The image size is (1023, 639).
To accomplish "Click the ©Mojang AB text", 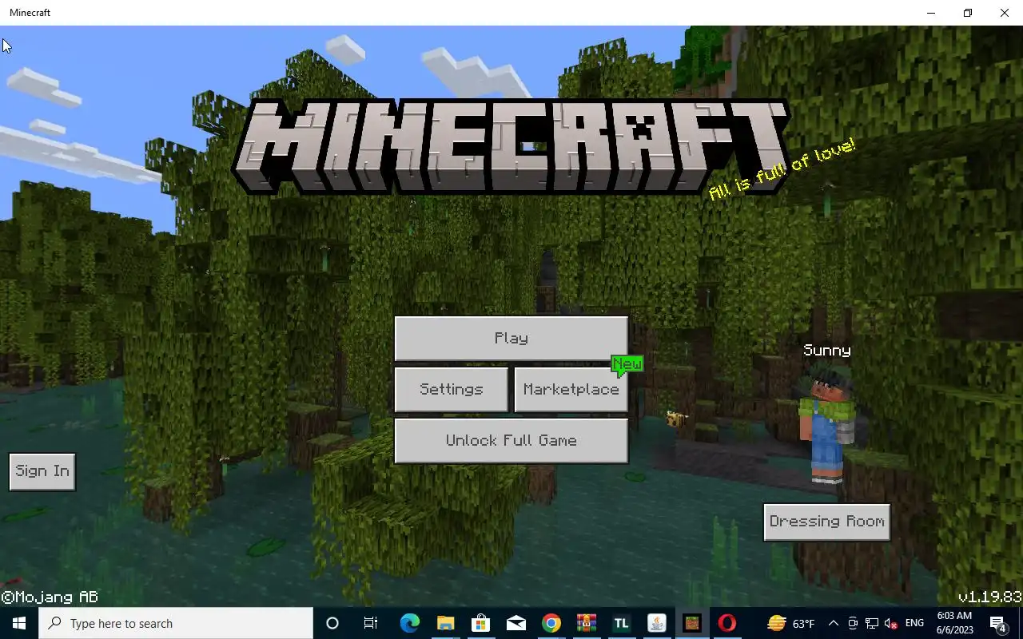I will [x=50, y=597].
